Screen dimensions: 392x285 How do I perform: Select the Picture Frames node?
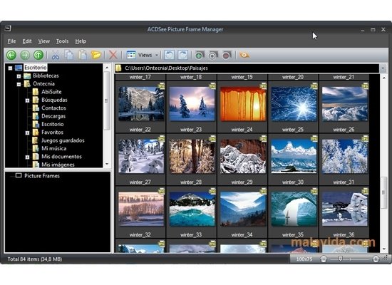[42, 176]
